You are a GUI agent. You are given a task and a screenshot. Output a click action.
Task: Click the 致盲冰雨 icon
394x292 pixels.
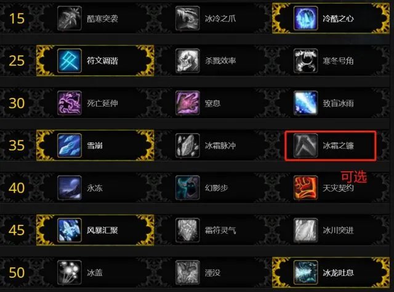pos(305,103)
